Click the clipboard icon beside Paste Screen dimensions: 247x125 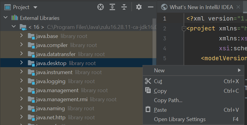pyautogui.click(x=148, y=109)
